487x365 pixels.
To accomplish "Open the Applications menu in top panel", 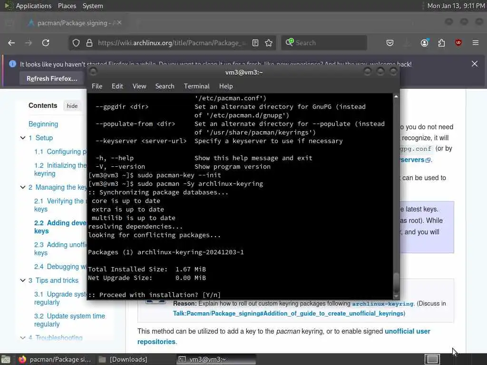I will tap(34, 6).
